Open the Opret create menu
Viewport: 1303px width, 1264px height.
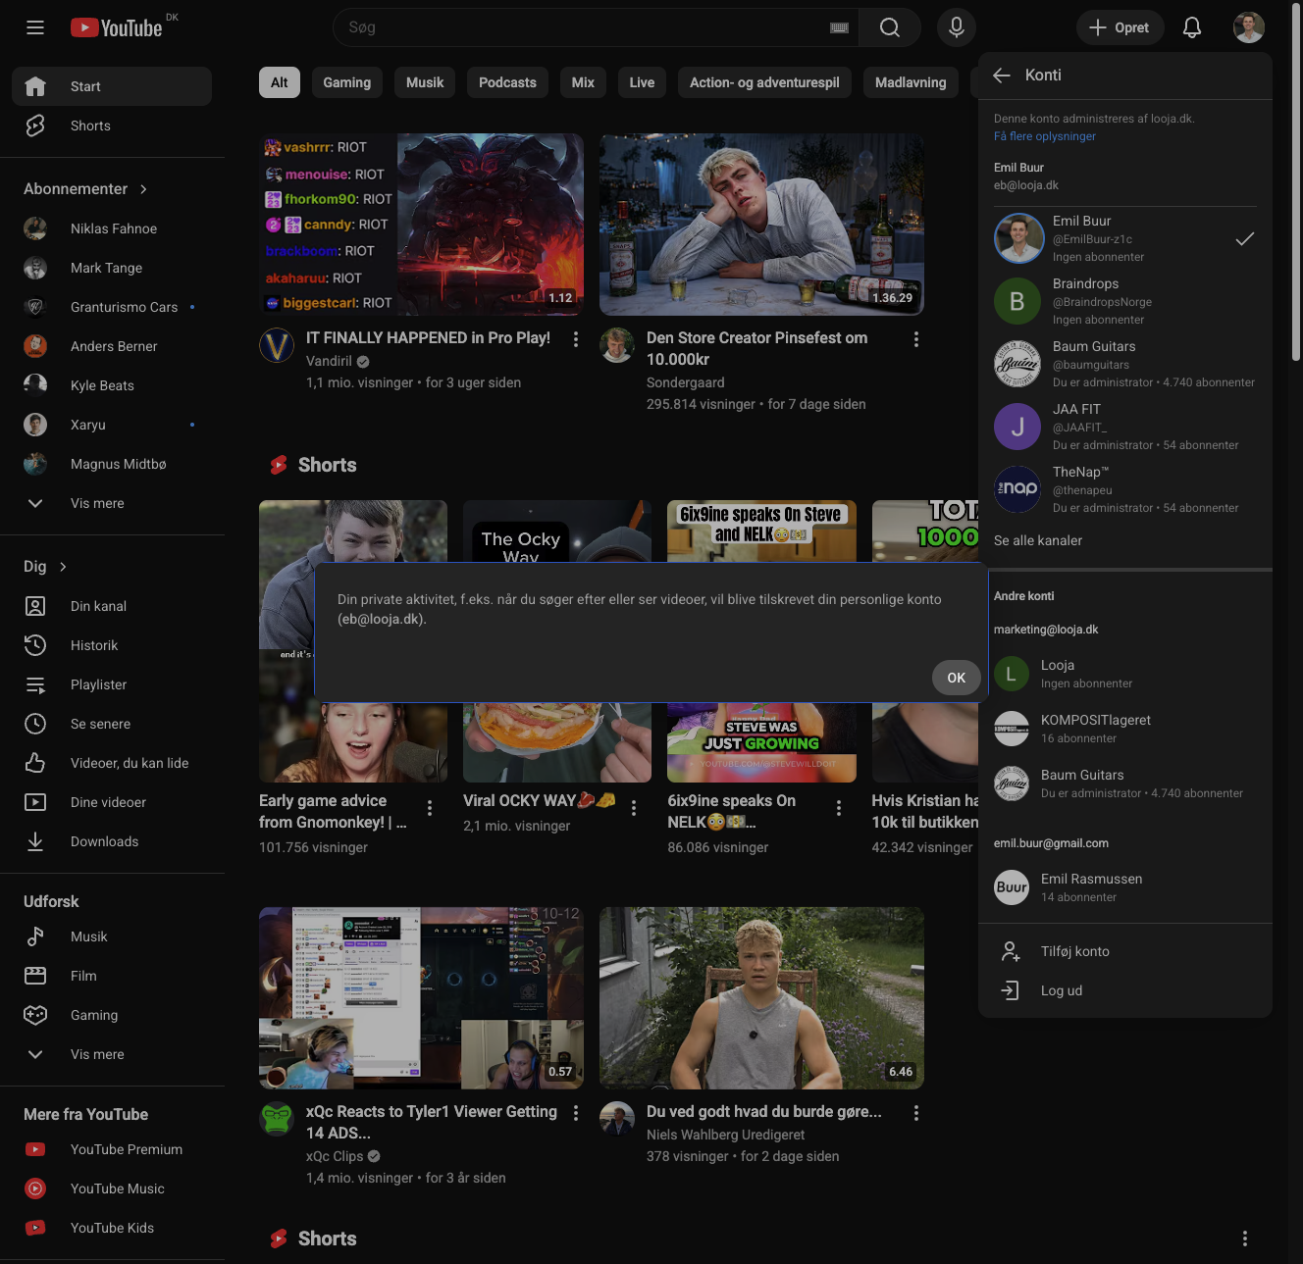pyautogui.click(x=1120, y=27)
